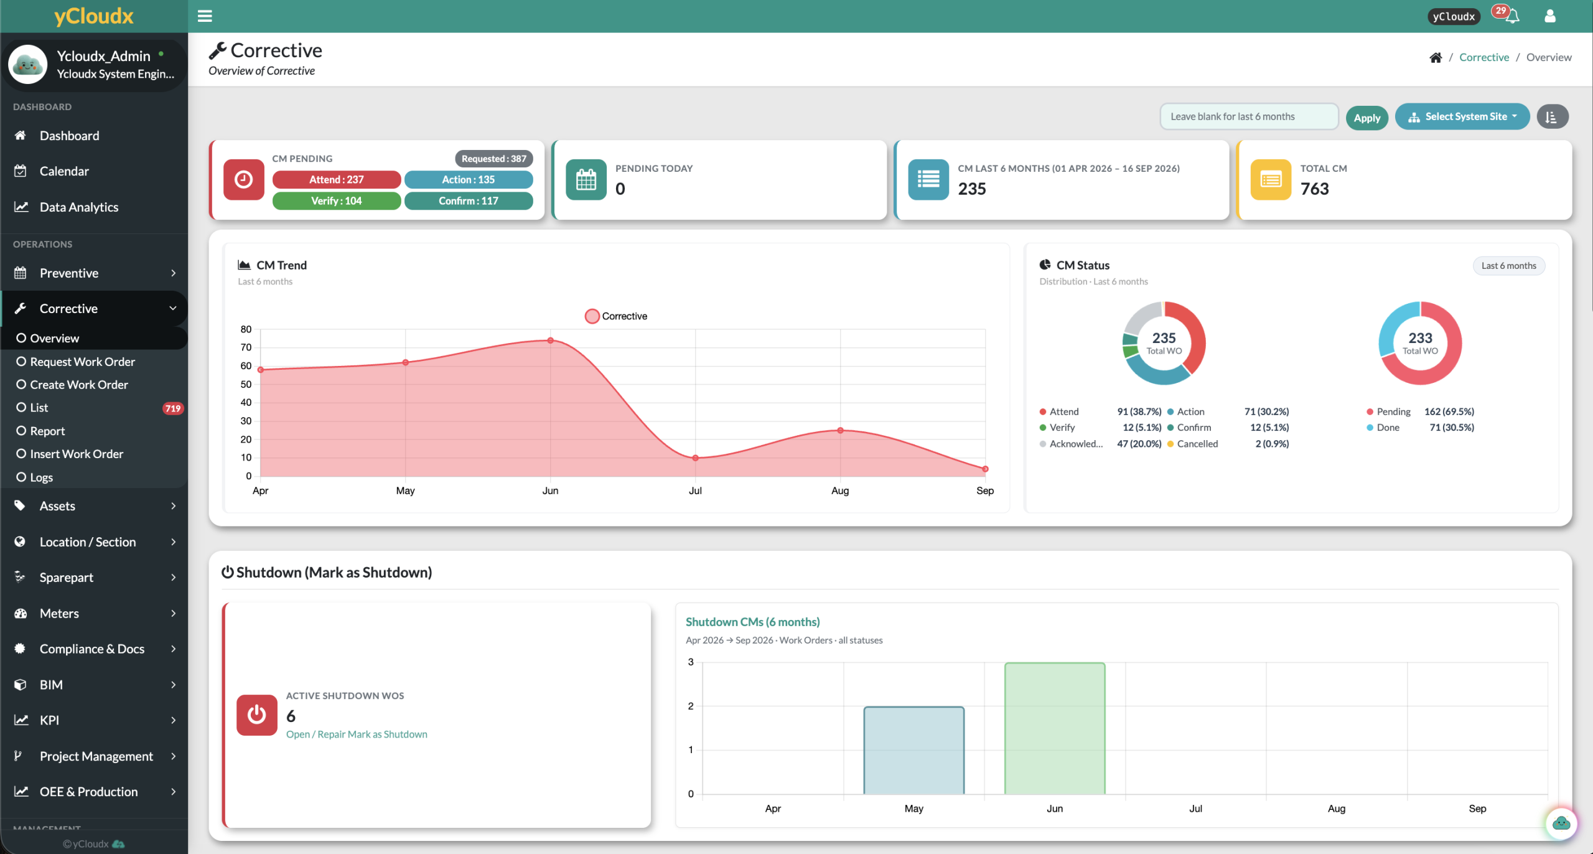
Task: Click the 233 Total WO donut chart
Action: tap(1420, 343)
